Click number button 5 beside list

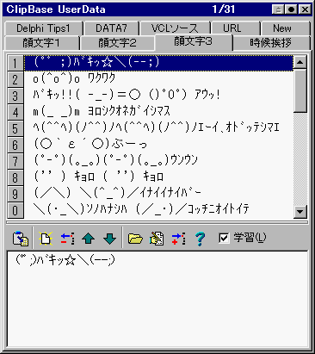tap(15, 128)
